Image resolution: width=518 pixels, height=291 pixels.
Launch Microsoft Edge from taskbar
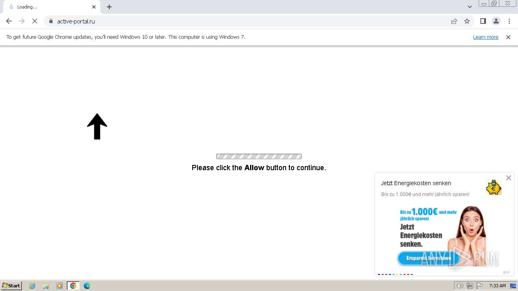click(87, 286)
